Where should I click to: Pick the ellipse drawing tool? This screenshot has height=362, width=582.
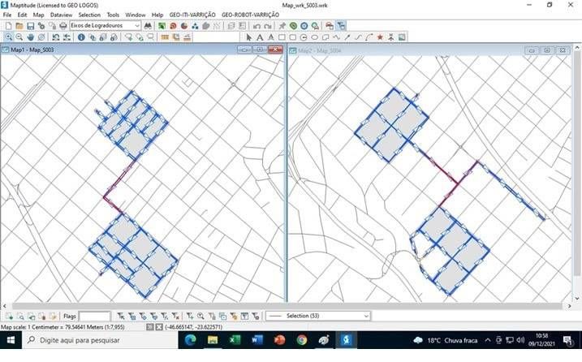point(314,37)
